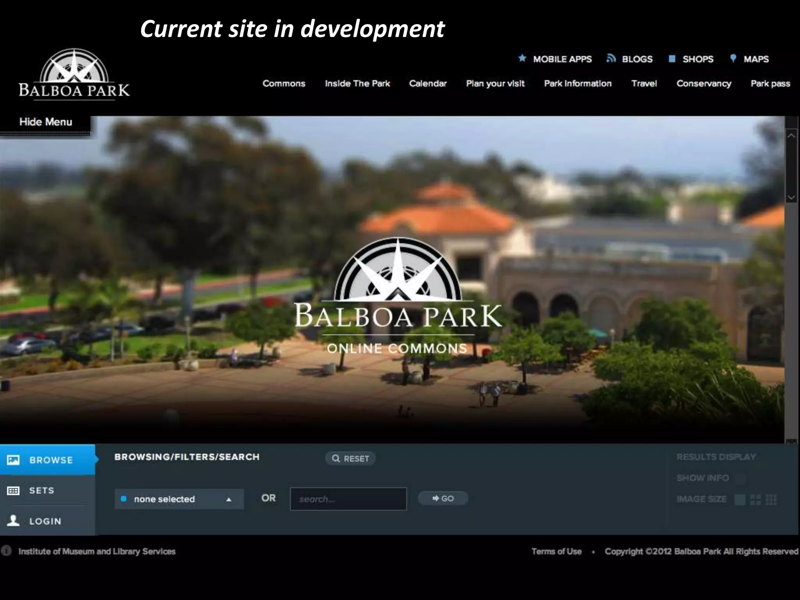Viewport: 800px width, 600px height.
Task: Click scrollbar down arrow chevron
Action: pos(791,197)
